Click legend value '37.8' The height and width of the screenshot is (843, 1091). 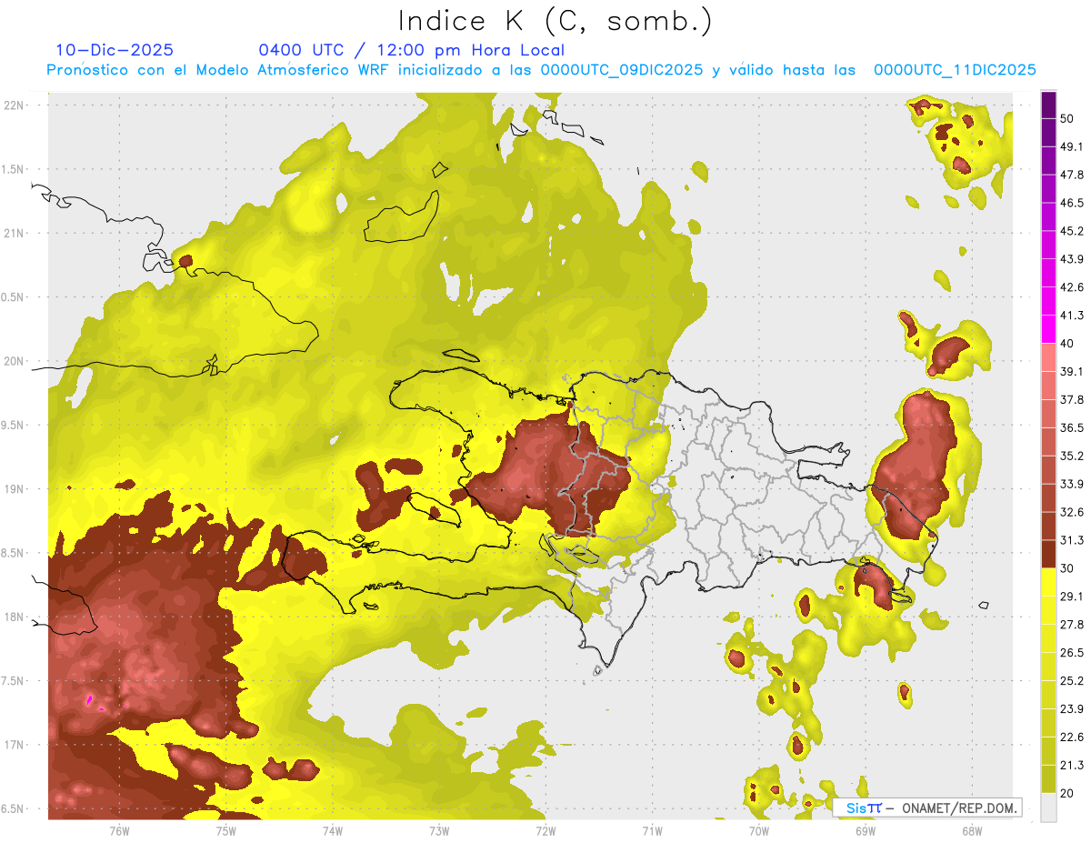[1072, 399]
